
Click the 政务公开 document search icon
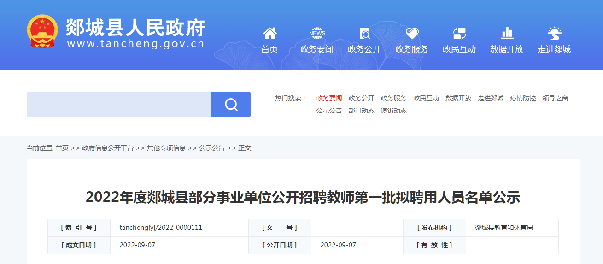pos(364,33)
